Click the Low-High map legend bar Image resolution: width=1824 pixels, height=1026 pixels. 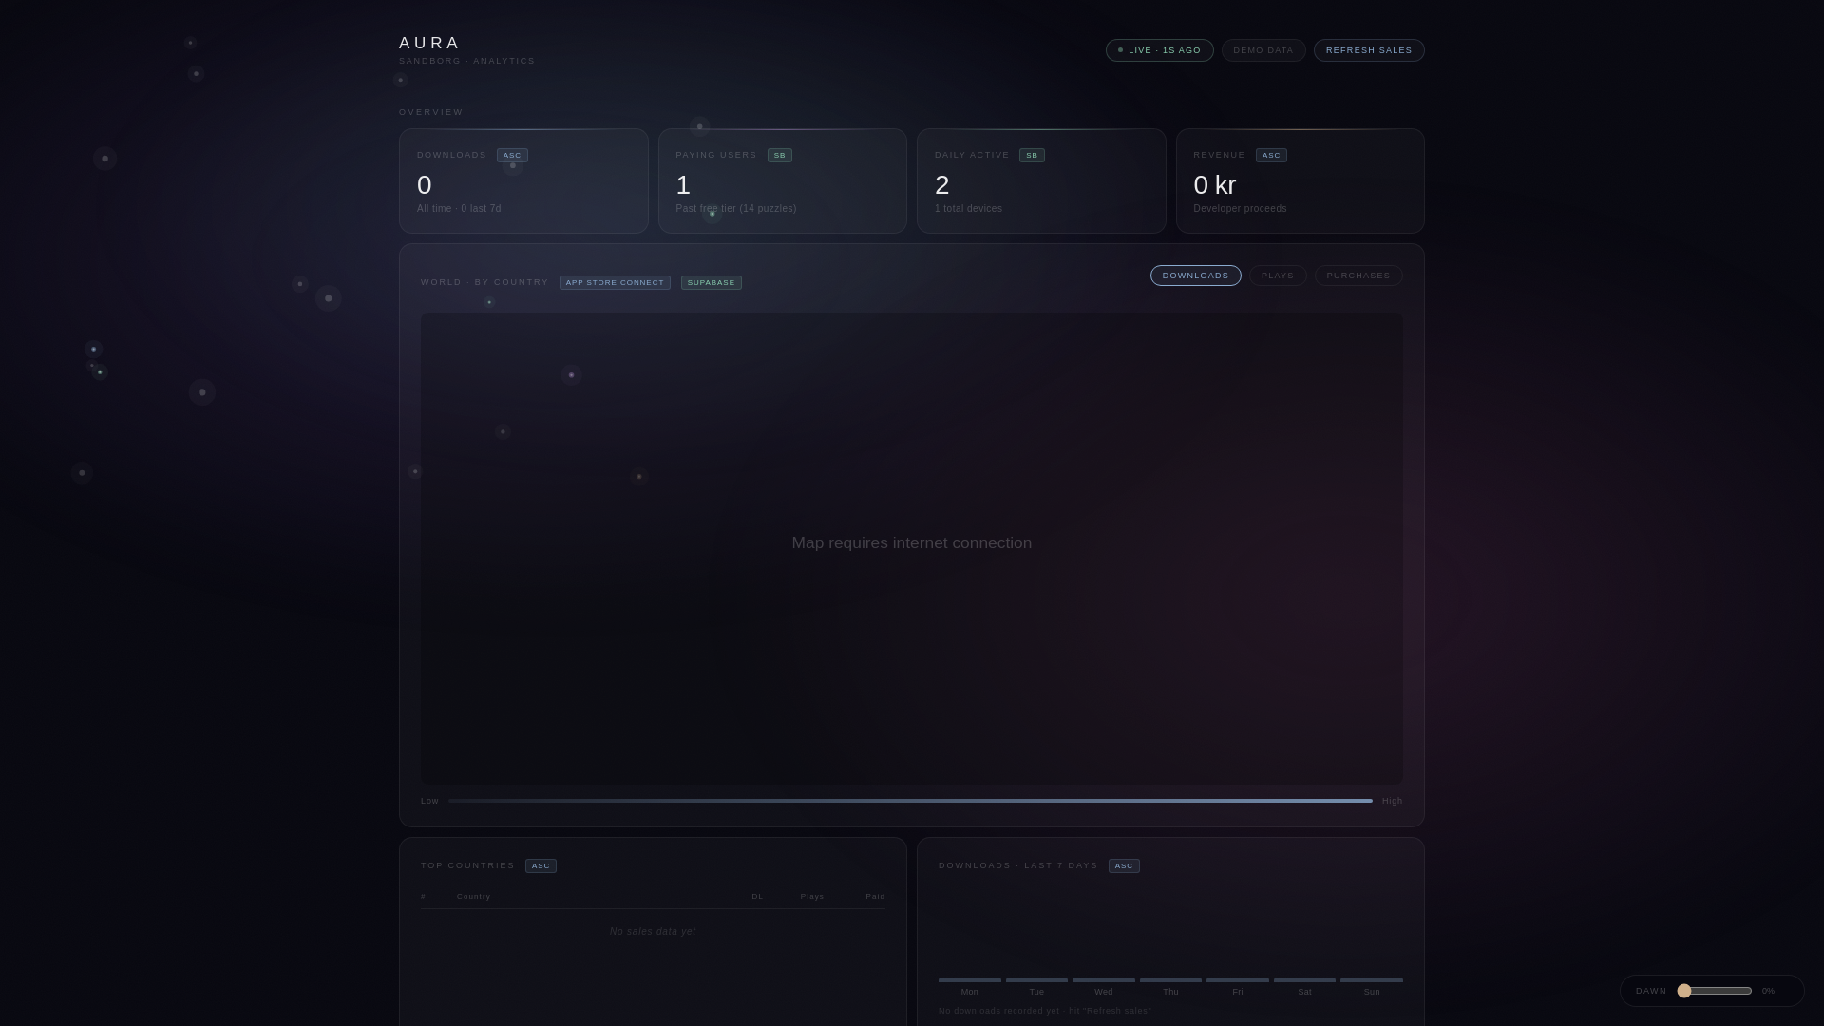(910, 801)
